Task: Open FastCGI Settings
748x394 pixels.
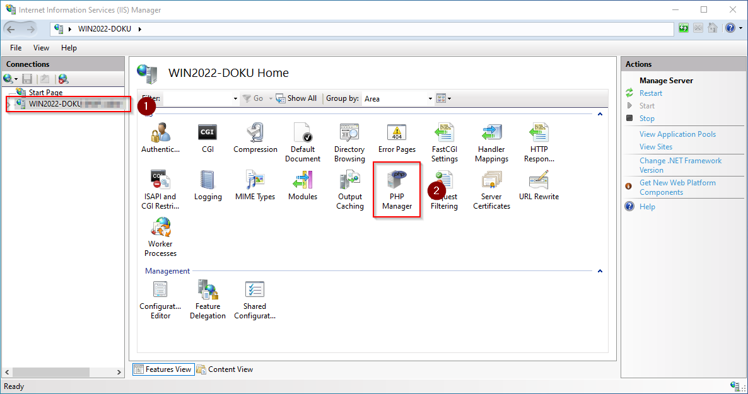Action: pos(444,142)
